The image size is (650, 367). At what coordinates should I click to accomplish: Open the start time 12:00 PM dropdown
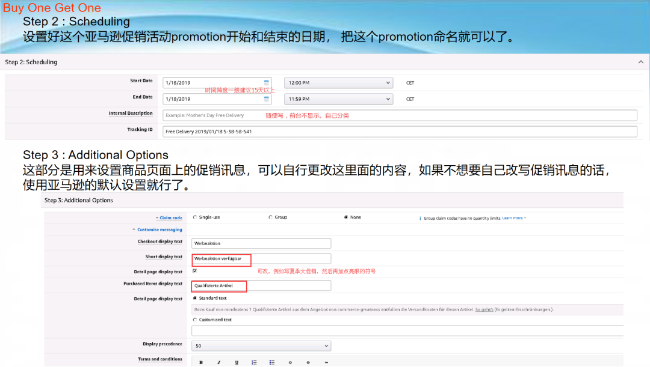tap(338, 83)
